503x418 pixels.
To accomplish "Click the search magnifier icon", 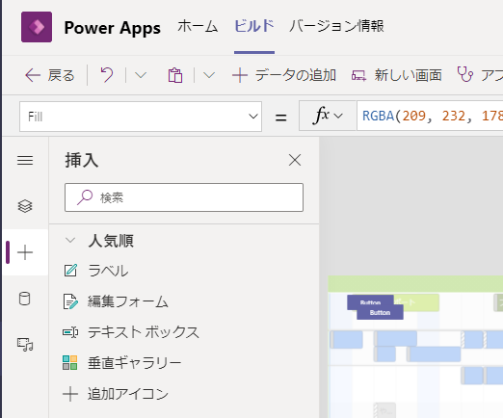I will tap(85, 197).
